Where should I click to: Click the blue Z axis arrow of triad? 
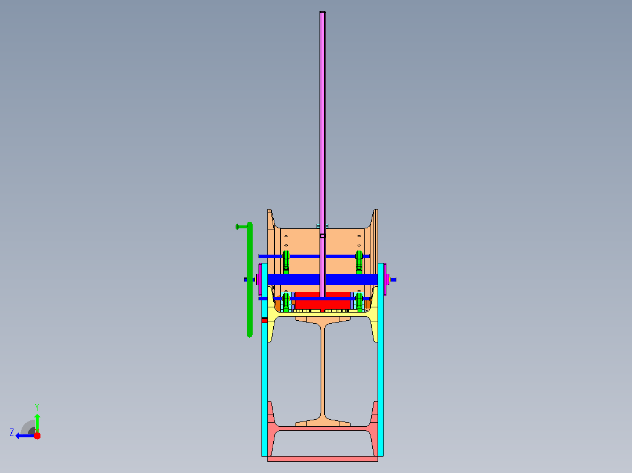pos(25,436)
